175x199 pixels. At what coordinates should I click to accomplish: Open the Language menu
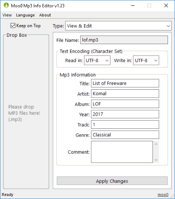[x=25, y=15]
